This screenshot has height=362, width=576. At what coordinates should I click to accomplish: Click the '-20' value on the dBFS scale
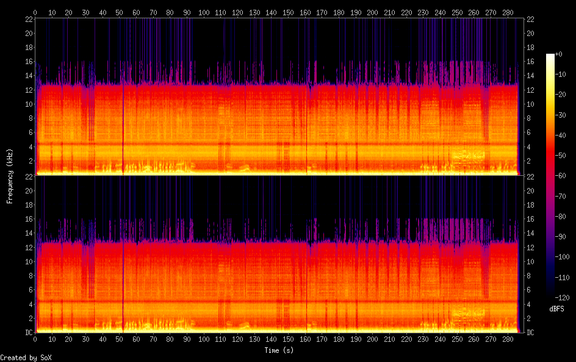(560, 95)
